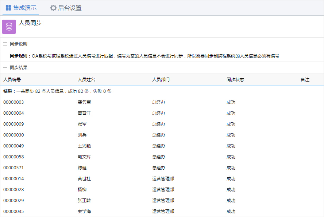Click the name 黄普江 in the list
The image size is (324, 217).
(84, 113)
